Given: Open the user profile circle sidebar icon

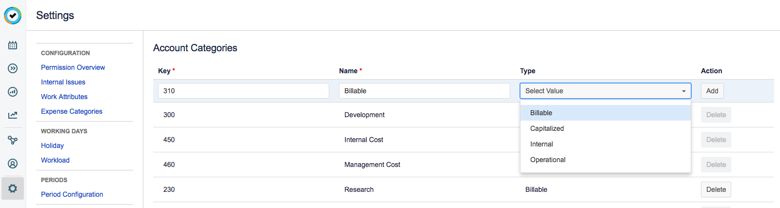Looking at the screenshot, I should [x=13, y=164].
